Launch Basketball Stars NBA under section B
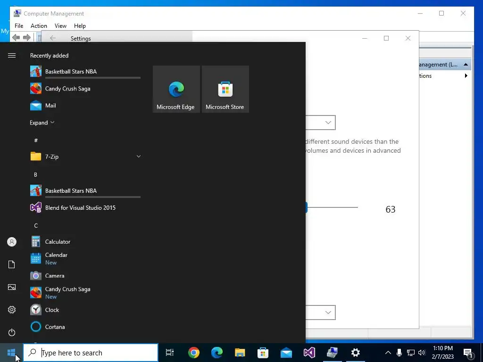The width and height of the screenshot is (483, 362). pos(85,191)
